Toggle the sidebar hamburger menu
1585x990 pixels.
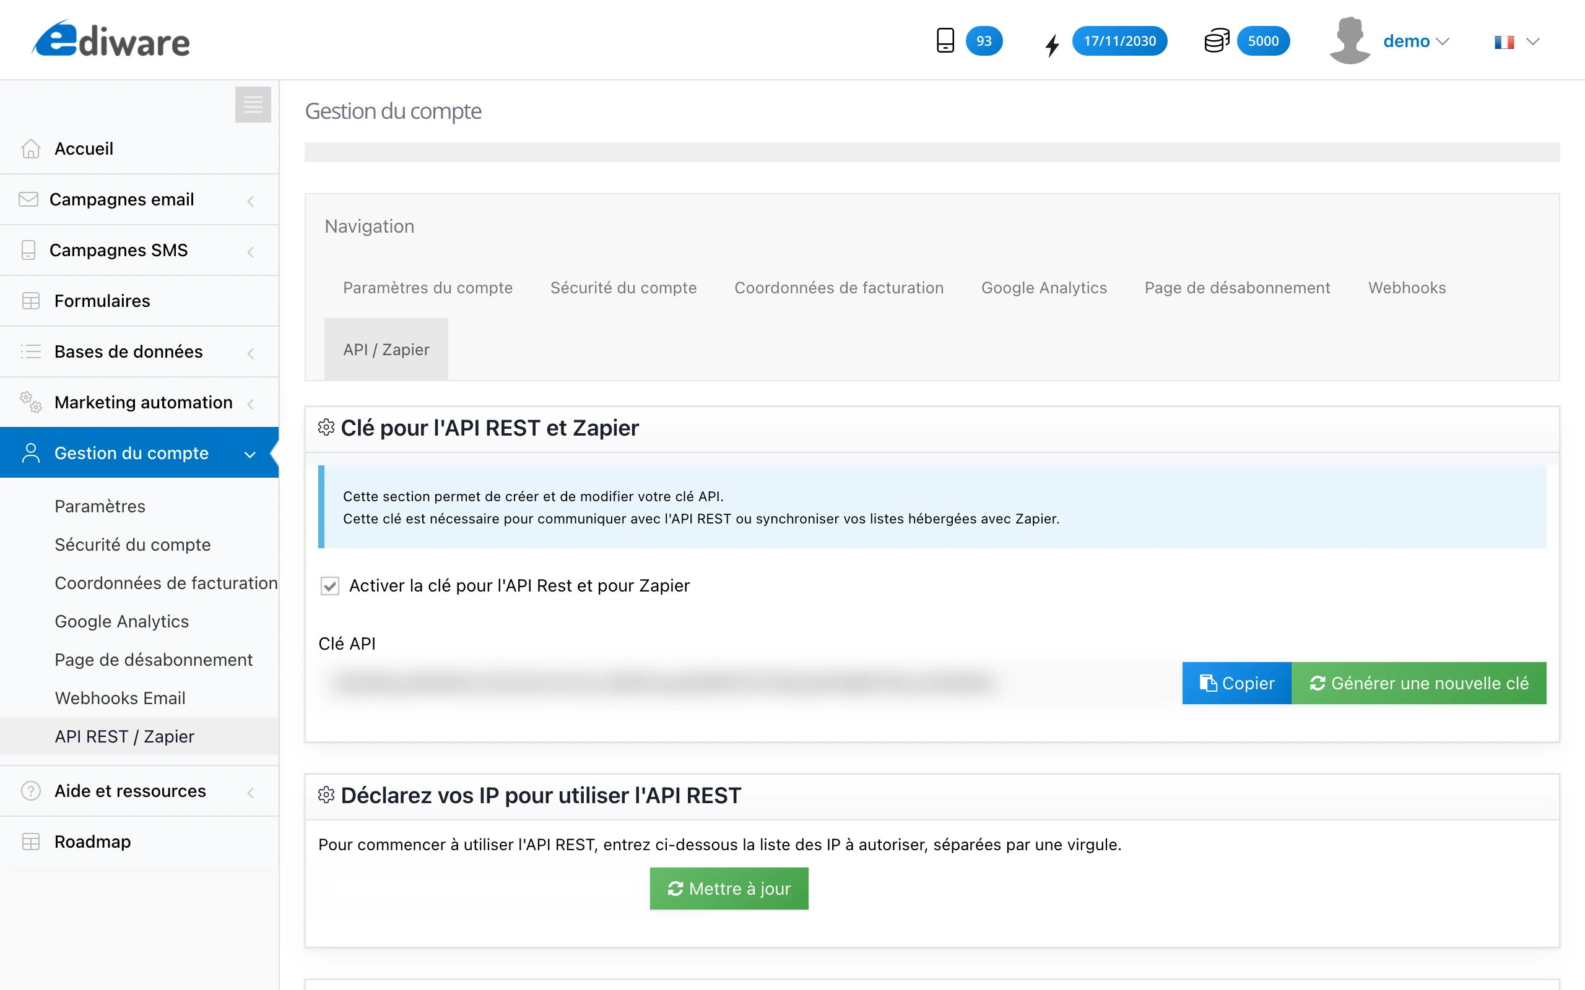pos(253,104)
